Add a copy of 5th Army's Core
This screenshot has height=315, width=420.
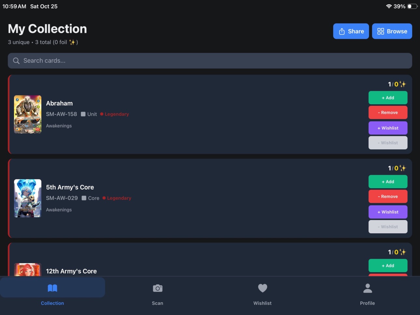(x=388, y=182)
